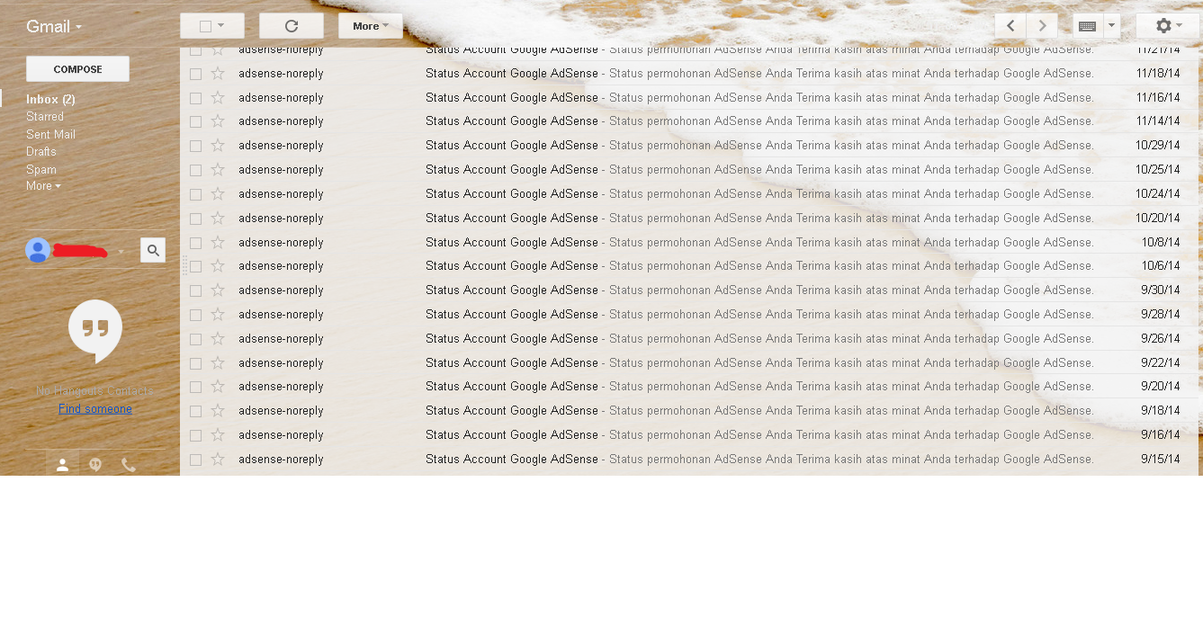This screenshot has width=1203, height=634.
Task: Refresh the inbox with the reload icon
Action: 292,26
